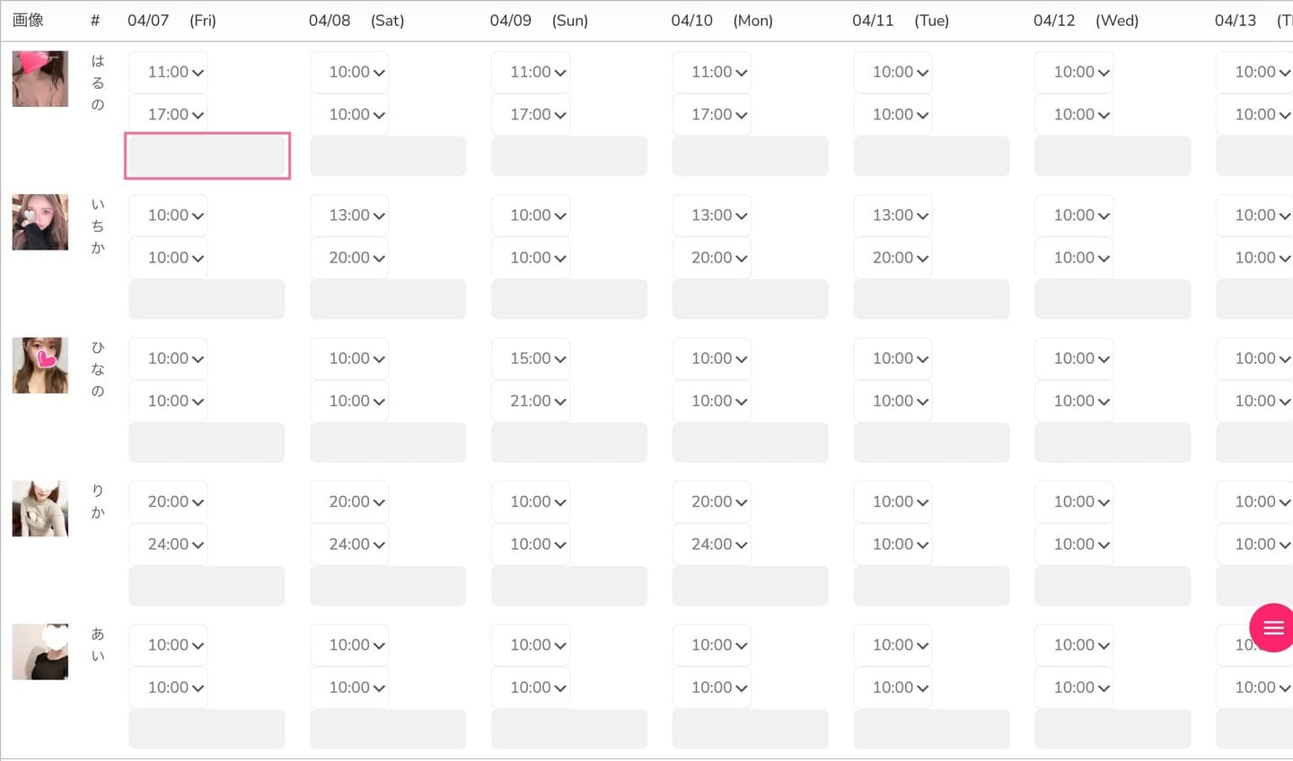This screenshot has height=761, width=1293.
Task: Click the highlighted はるの 04/07 note field
Action: 207,156
